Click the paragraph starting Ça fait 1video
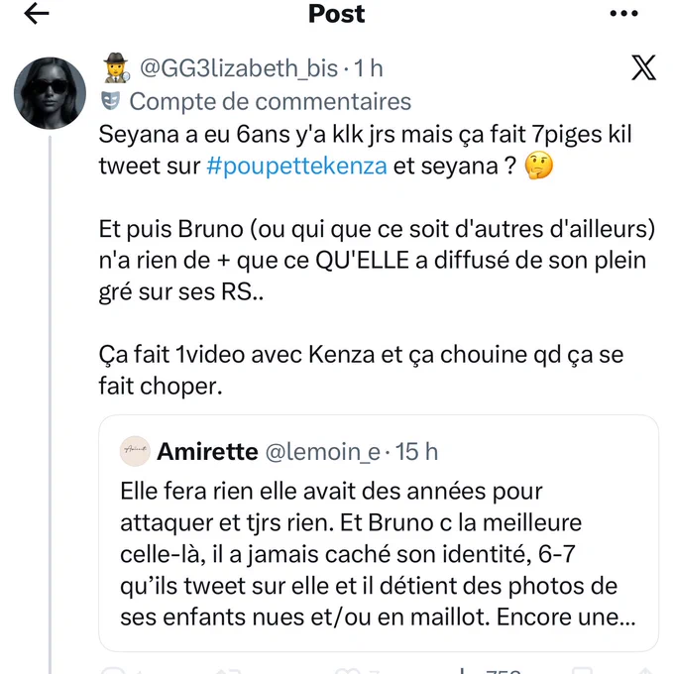 click(x=361, y=370)
